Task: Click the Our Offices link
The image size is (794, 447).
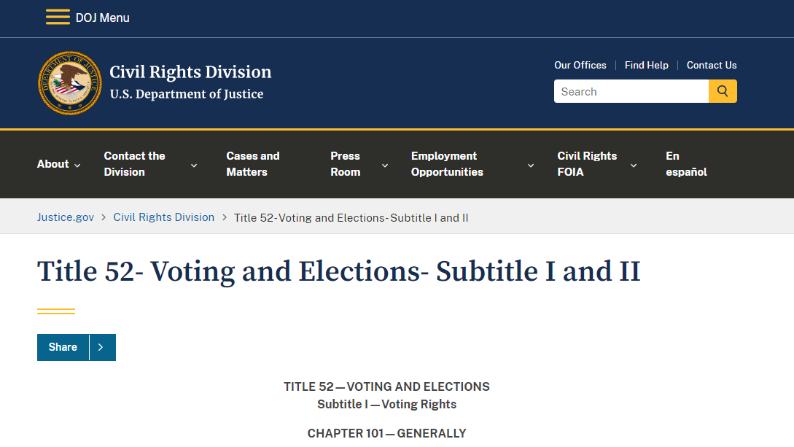Action: point(580,65)
